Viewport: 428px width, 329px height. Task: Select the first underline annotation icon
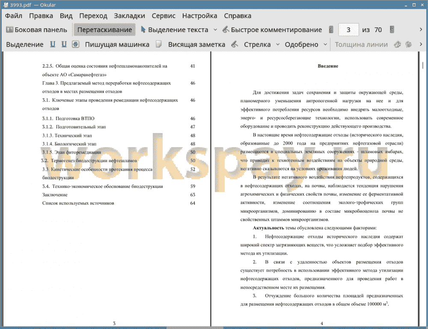(52, 44)
